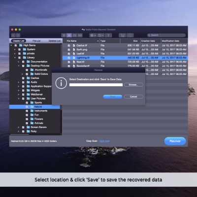Image resolution: width=197 pixels, height=197 pixels.
Task: Click the System folder icon
Action: (x=25, y=49)
